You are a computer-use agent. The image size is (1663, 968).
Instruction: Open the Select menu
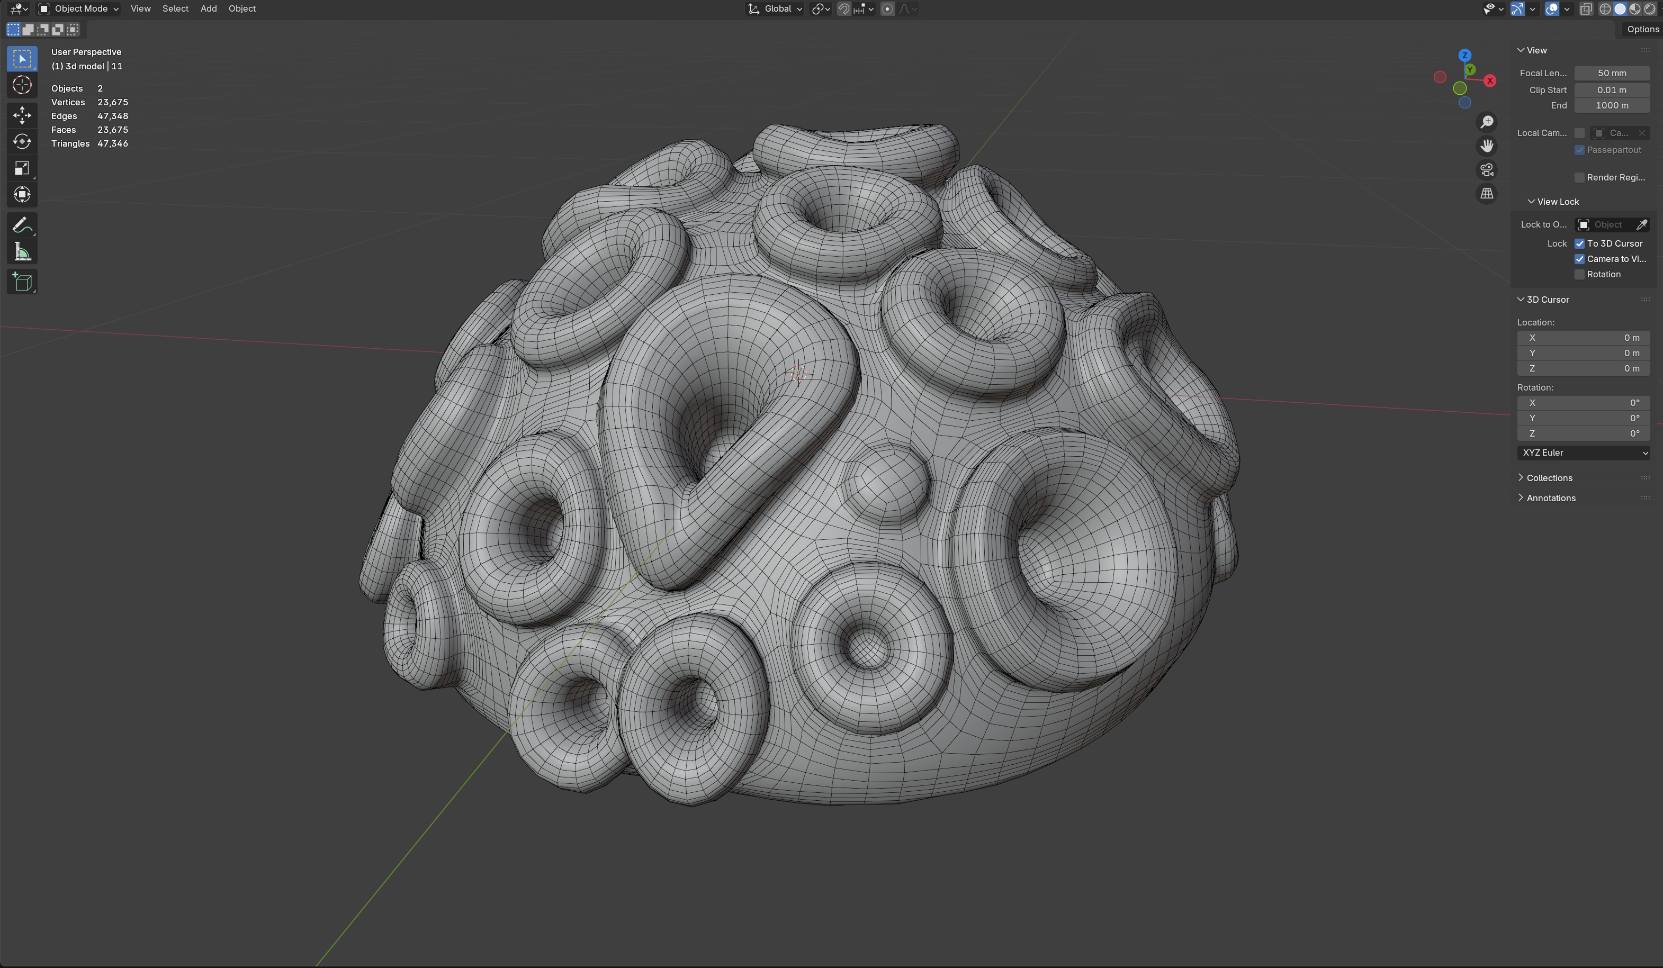pos(176,8)
